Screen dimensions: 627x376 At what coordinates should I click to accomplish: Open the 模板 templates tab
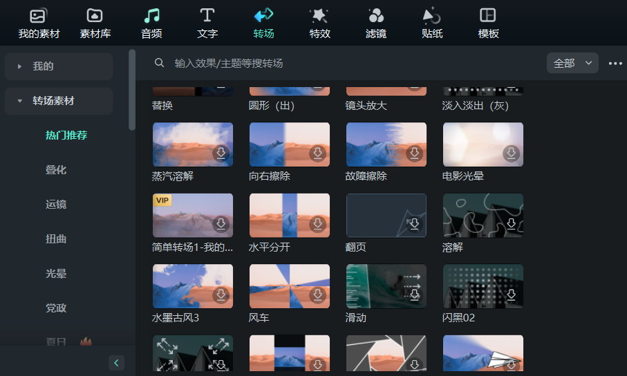[x=488, y=23]
